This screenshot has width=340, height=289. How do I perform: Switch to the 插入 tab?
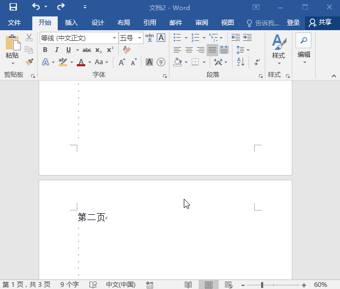tap(71, 23)
